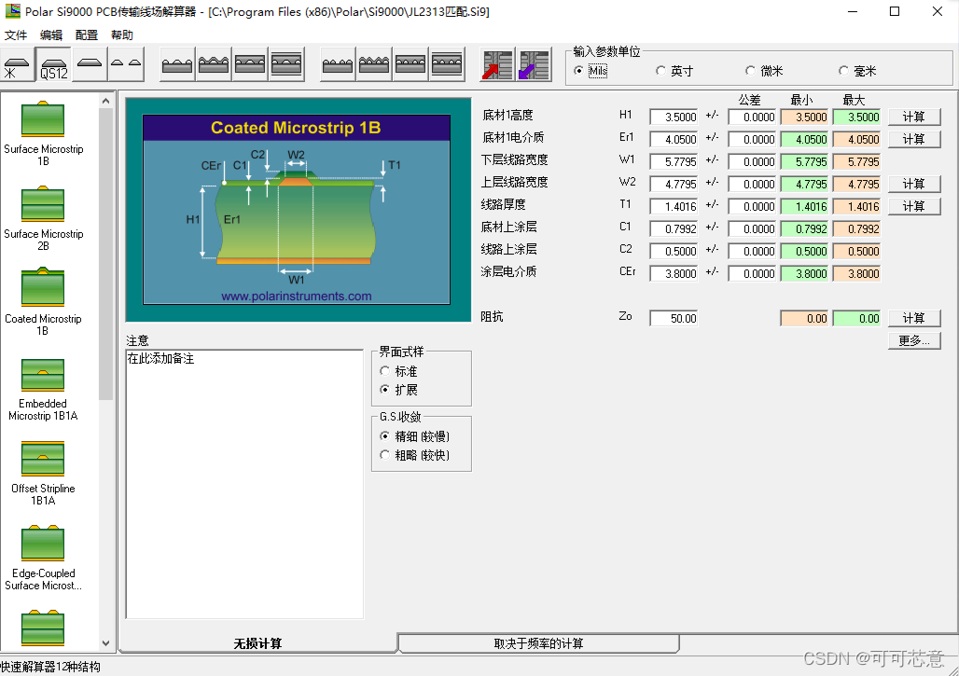The height and width of the screenshot is (676, 959).
Task: Open the 文件 menu
Action: coord(16,34)
